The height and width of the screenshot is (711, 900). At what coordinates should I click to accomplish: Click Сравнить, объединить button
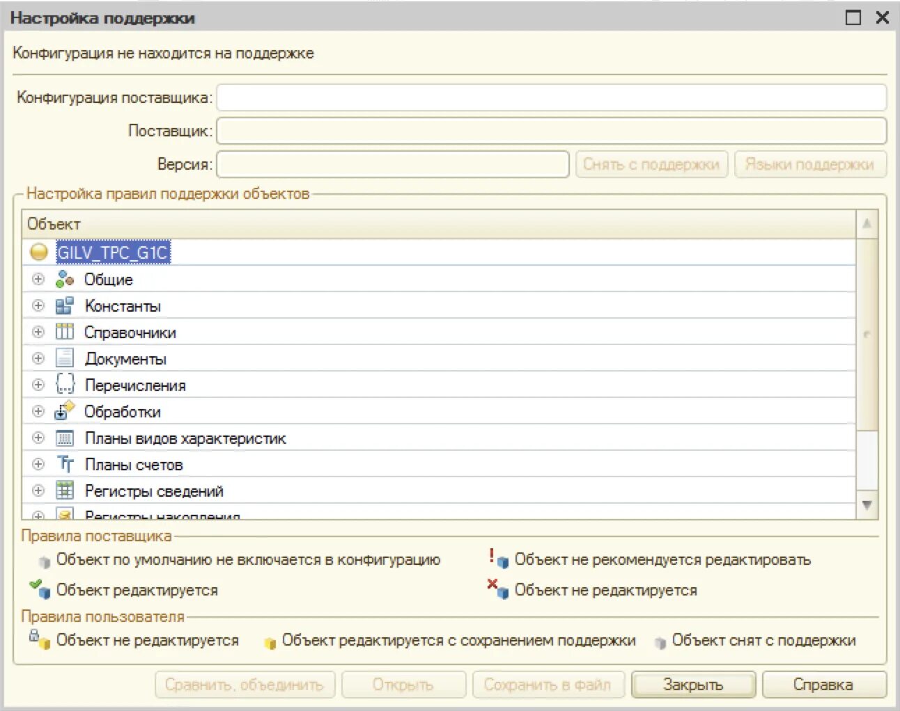pos(245,685)
